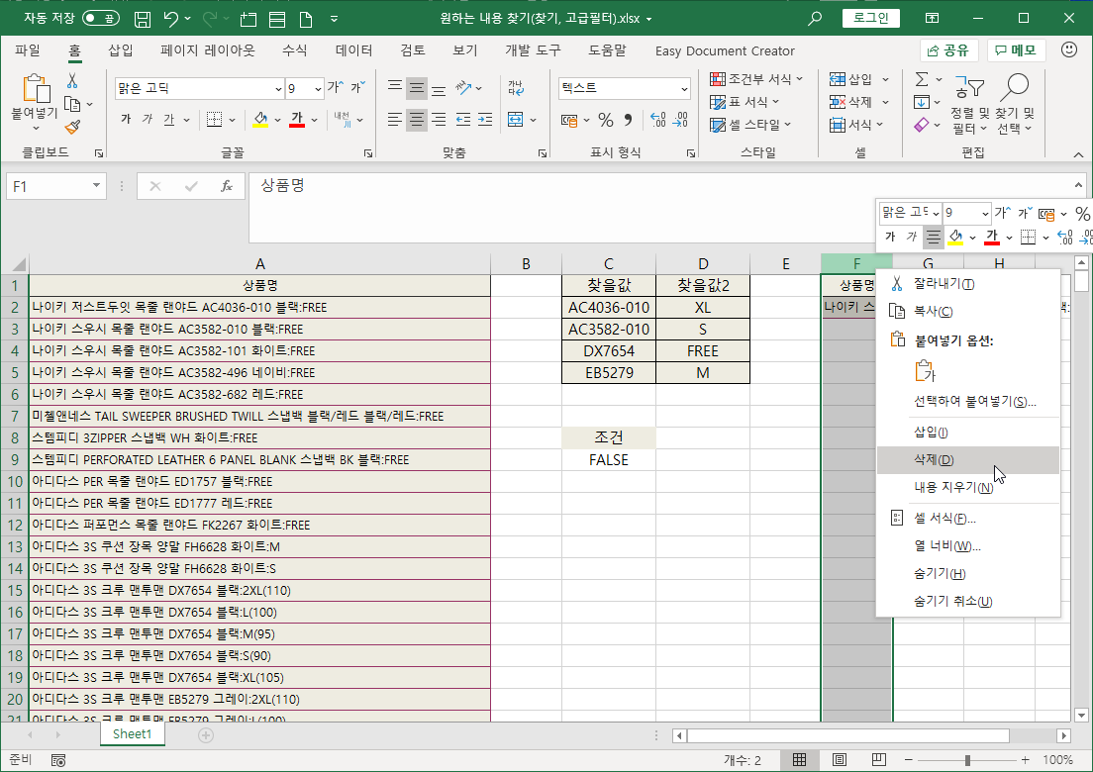Click the Cut scissors icon in clipboard group
1093x772 pixels.
click(72, 81)
